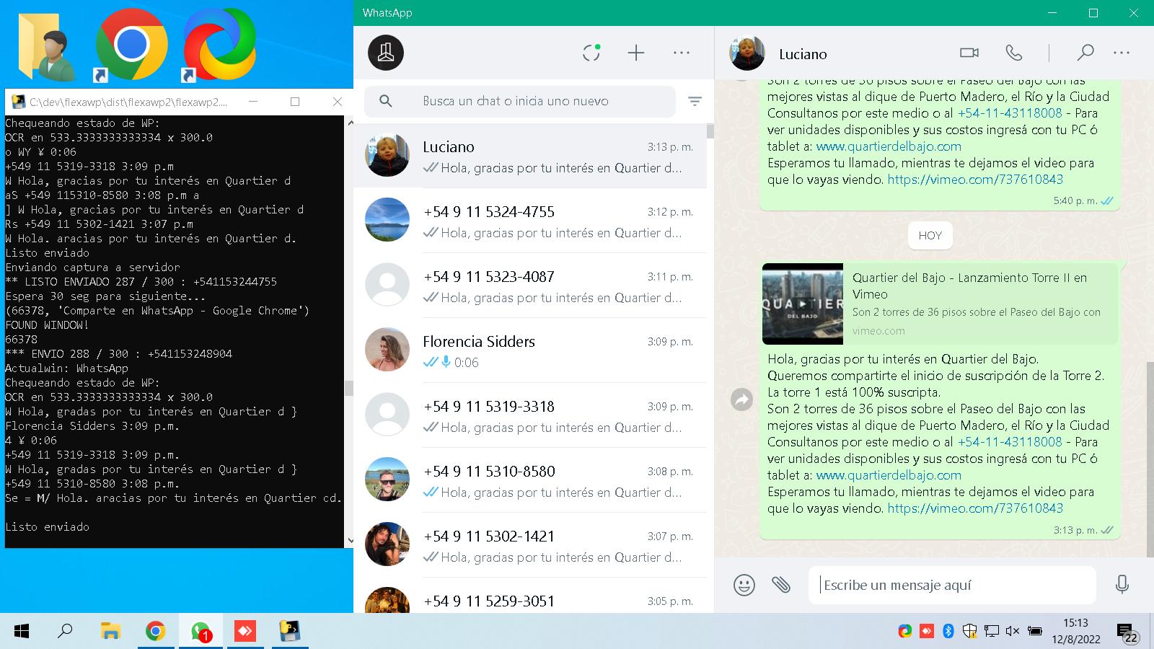Open the Quartier del Bajo Vimeo video thumbnail
The image size is (1154, 649).
coord(803,304)
